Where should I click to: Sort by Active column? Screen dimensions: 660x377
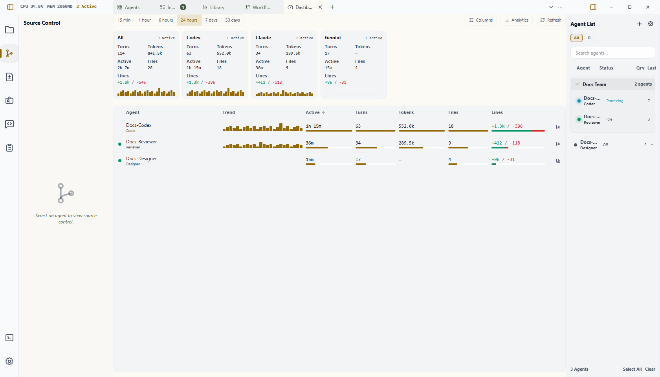315,112
